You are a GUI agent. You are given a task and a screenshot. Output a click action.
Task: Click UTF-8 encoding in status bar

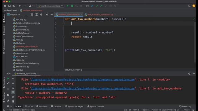[x=136, y=110]
